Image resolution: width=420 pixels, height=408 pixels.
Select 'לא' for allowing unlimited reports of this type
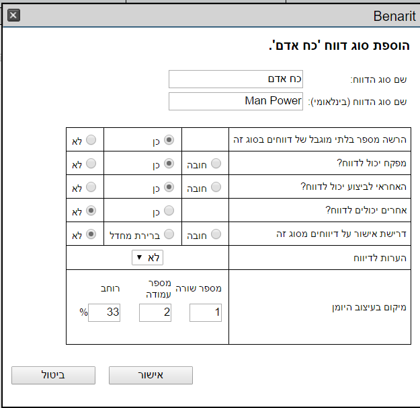click(91, 140)
